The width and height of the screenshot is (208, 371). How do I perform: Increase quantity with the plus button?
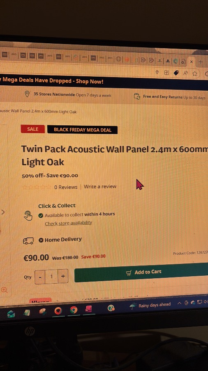63,276
